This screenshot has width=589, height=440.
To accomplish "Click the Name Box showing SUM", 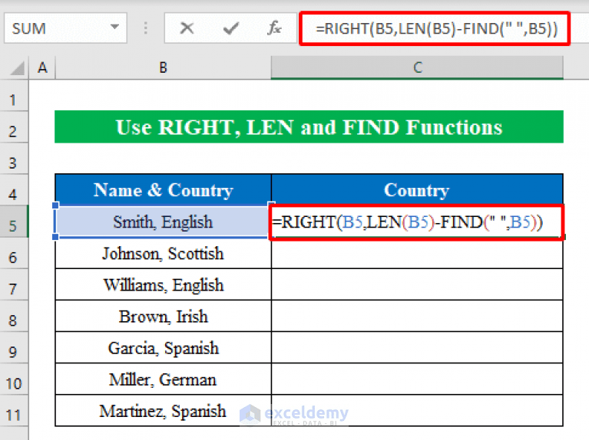I will 65,28.
